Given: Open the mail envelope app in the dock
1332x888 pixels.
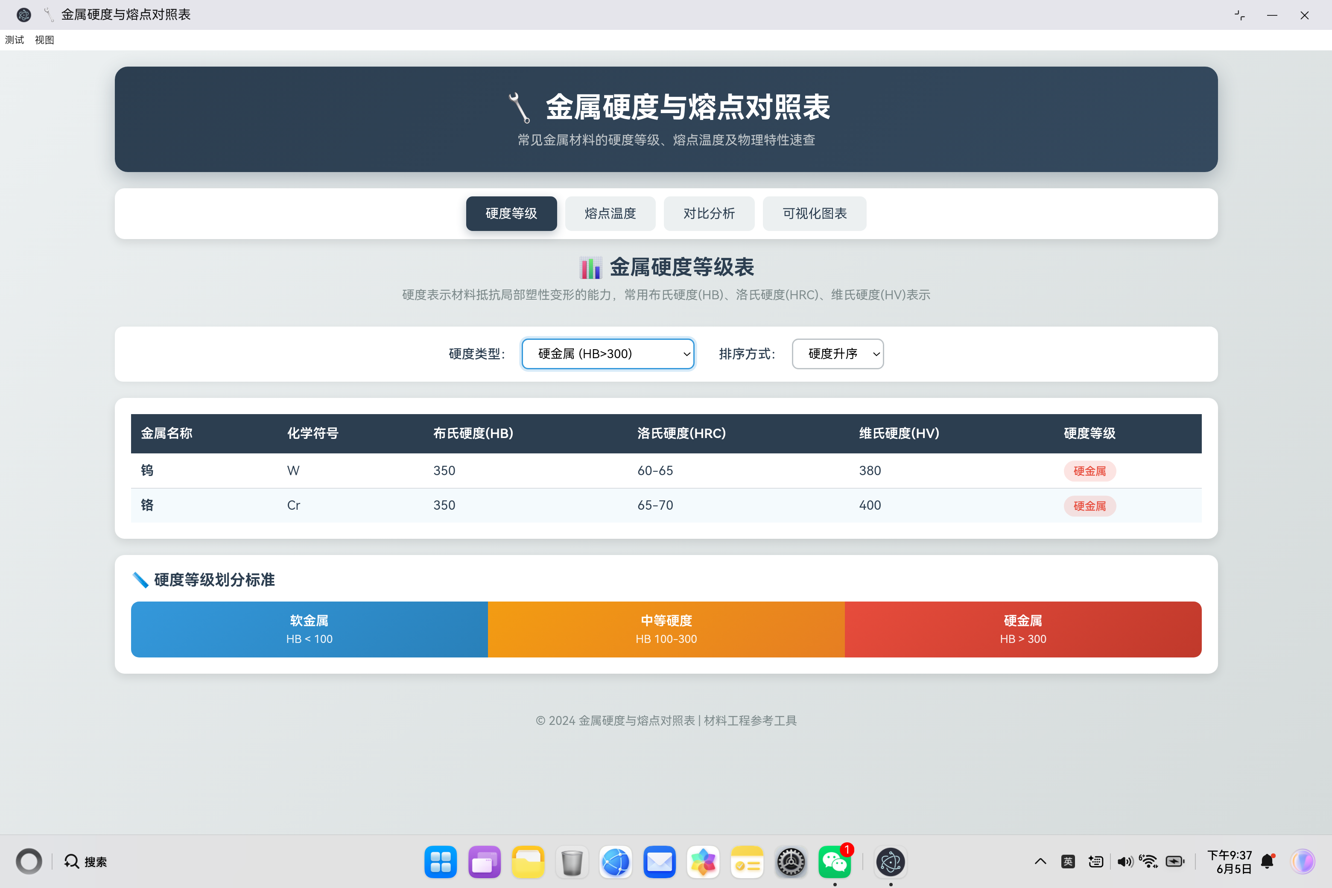Looking at the screenshot, I should 659,862.
